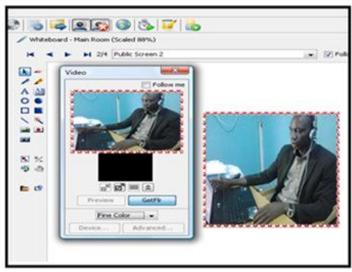
Task: Click the person with red X icon
Action: click(x=100, y=25)
